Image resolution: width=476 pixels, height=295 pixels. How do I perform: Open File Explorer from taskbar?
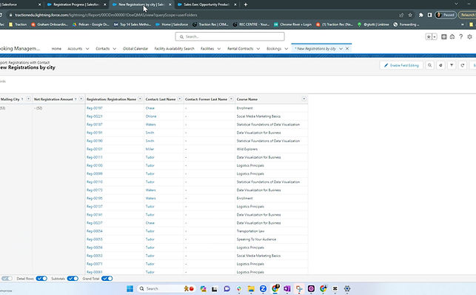pos(251,288)
